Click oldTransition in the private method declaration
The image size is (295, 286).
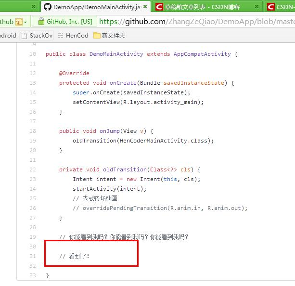[125, 169]
